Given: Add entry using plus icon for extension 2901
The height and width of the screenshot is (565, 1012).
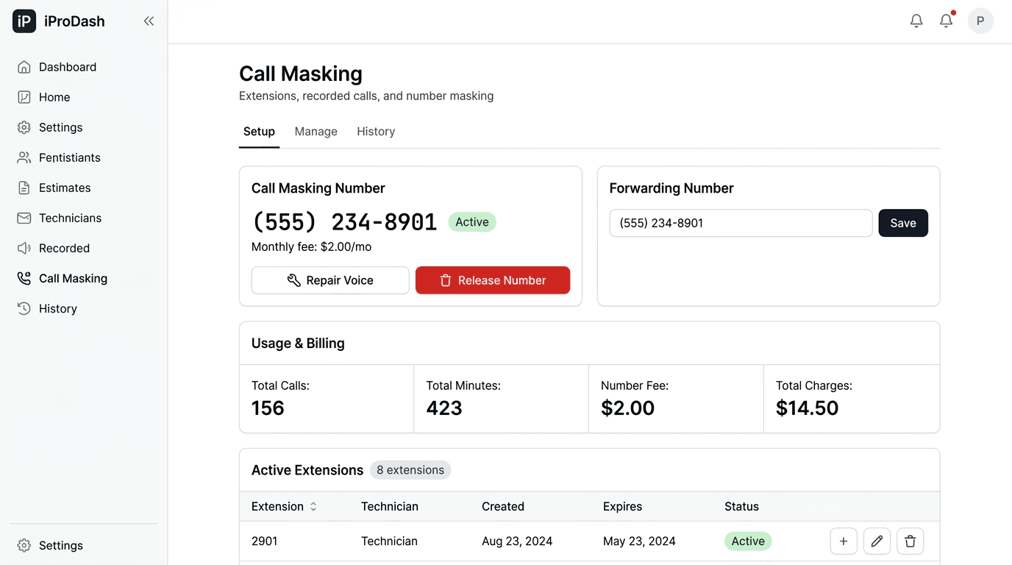Looking at the screenshot, I should click(x=844, y=541).
